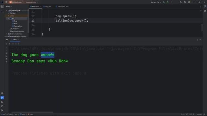207x116 pixels.
Task: Open the Services tool window icon
Action: click(x=2, y=93)
